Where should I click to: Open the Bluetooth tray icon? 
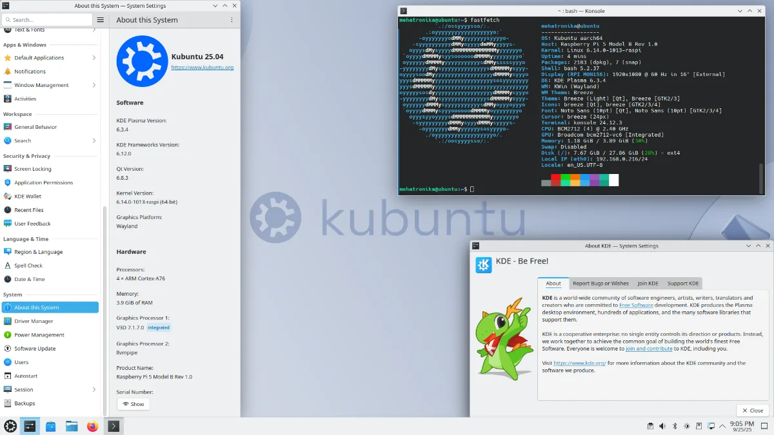[x=675, y=426]
